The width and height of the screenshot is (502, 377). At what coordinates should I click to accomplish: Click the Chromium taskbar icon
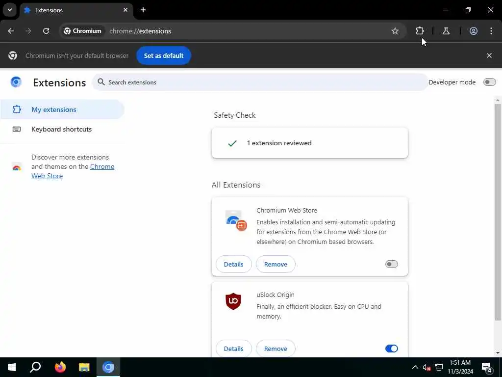click(x=108, y=367)
